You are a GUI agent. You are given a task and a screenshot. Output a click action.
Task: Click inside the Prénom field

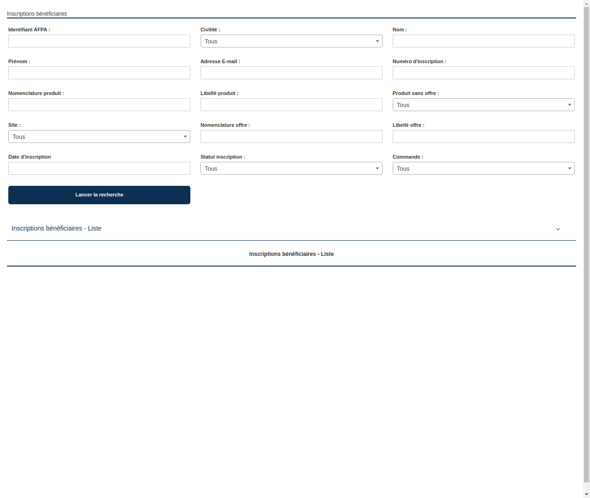(99, 73)
